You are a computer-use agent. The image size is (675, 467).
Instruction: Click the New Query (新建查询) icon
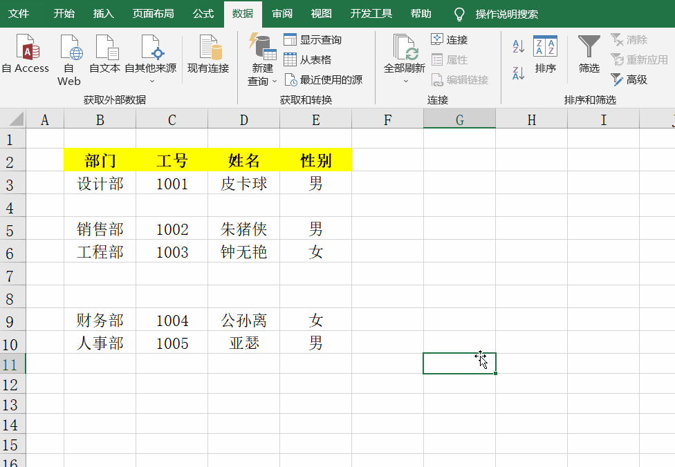[x=262, y=46]
